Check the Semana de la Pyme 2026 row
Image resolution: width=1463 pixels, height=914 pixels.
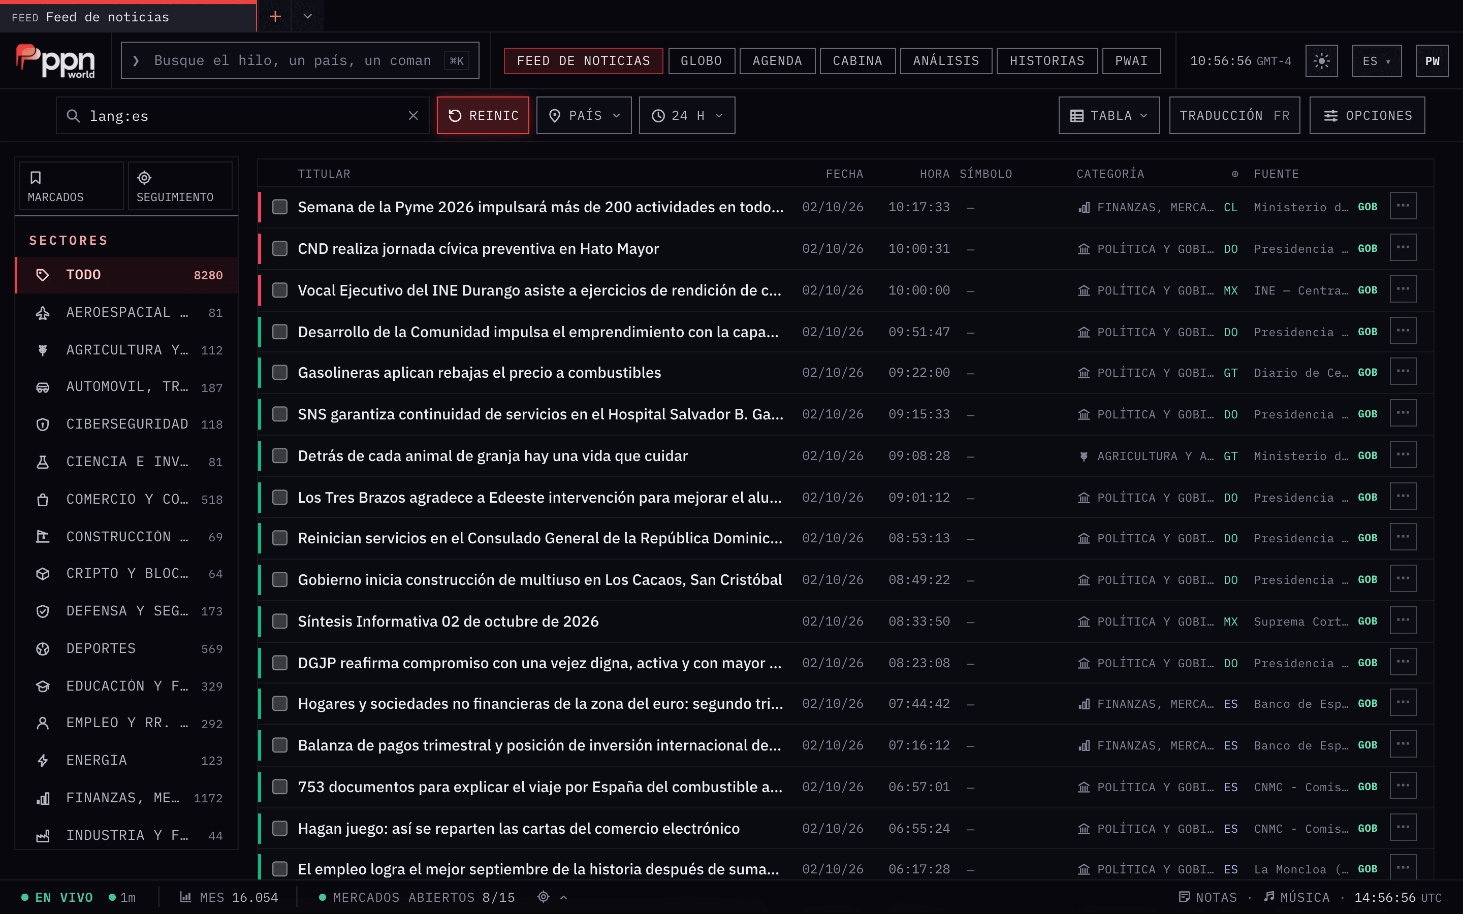pyautogui.click(x=280, y=207)
